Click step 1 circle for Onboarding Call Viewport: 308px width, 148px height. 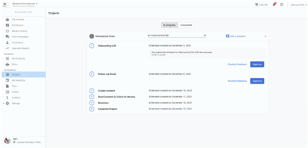click(92, 46)
